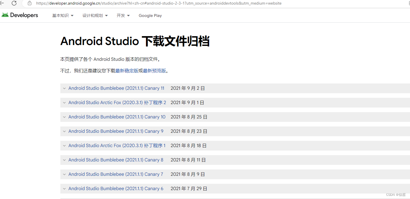Expand chevron for Bumblebee Canary 7
Screen dimensions: 410x199
(64, 174)
